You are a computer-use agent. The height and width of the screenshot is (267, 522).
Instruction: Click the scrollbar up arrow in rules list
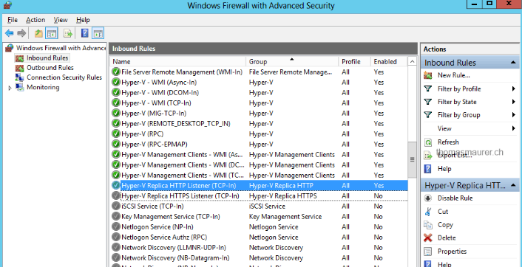pos(412,62)
